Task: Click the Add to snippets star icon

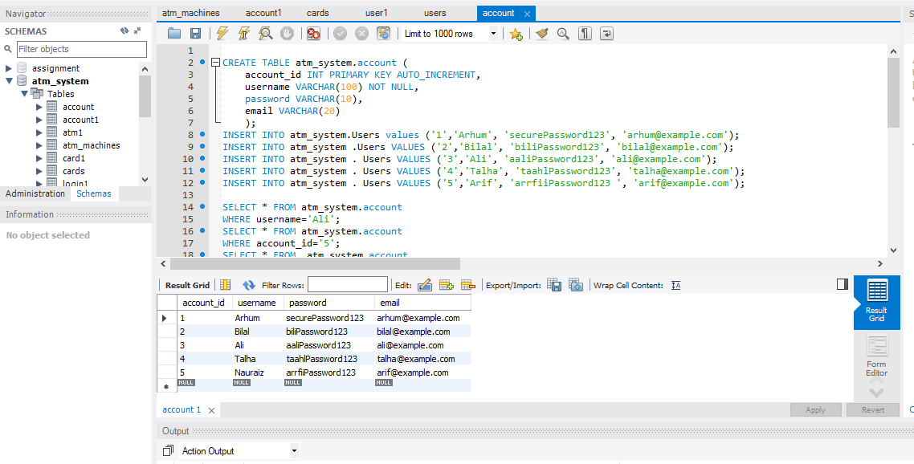Action: (516, 34)
